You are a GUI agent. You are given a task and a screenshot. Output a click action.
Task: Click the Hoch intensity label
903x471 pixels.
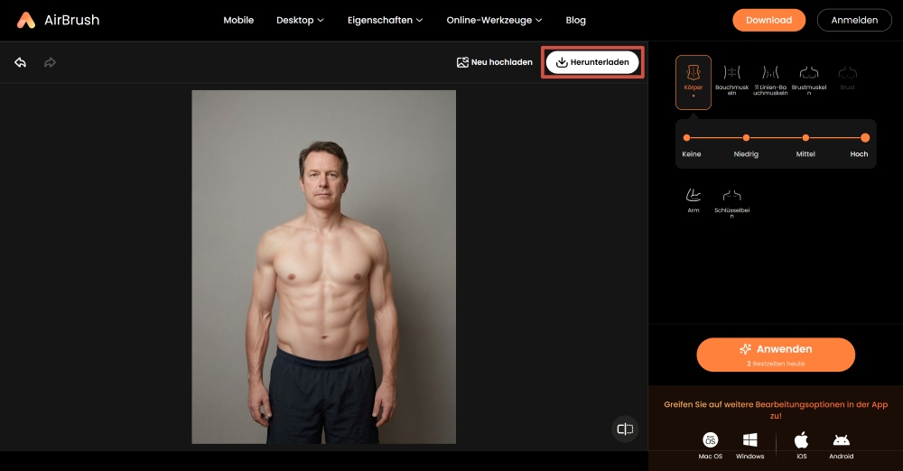pyautogui.click(x=859, y=153)
